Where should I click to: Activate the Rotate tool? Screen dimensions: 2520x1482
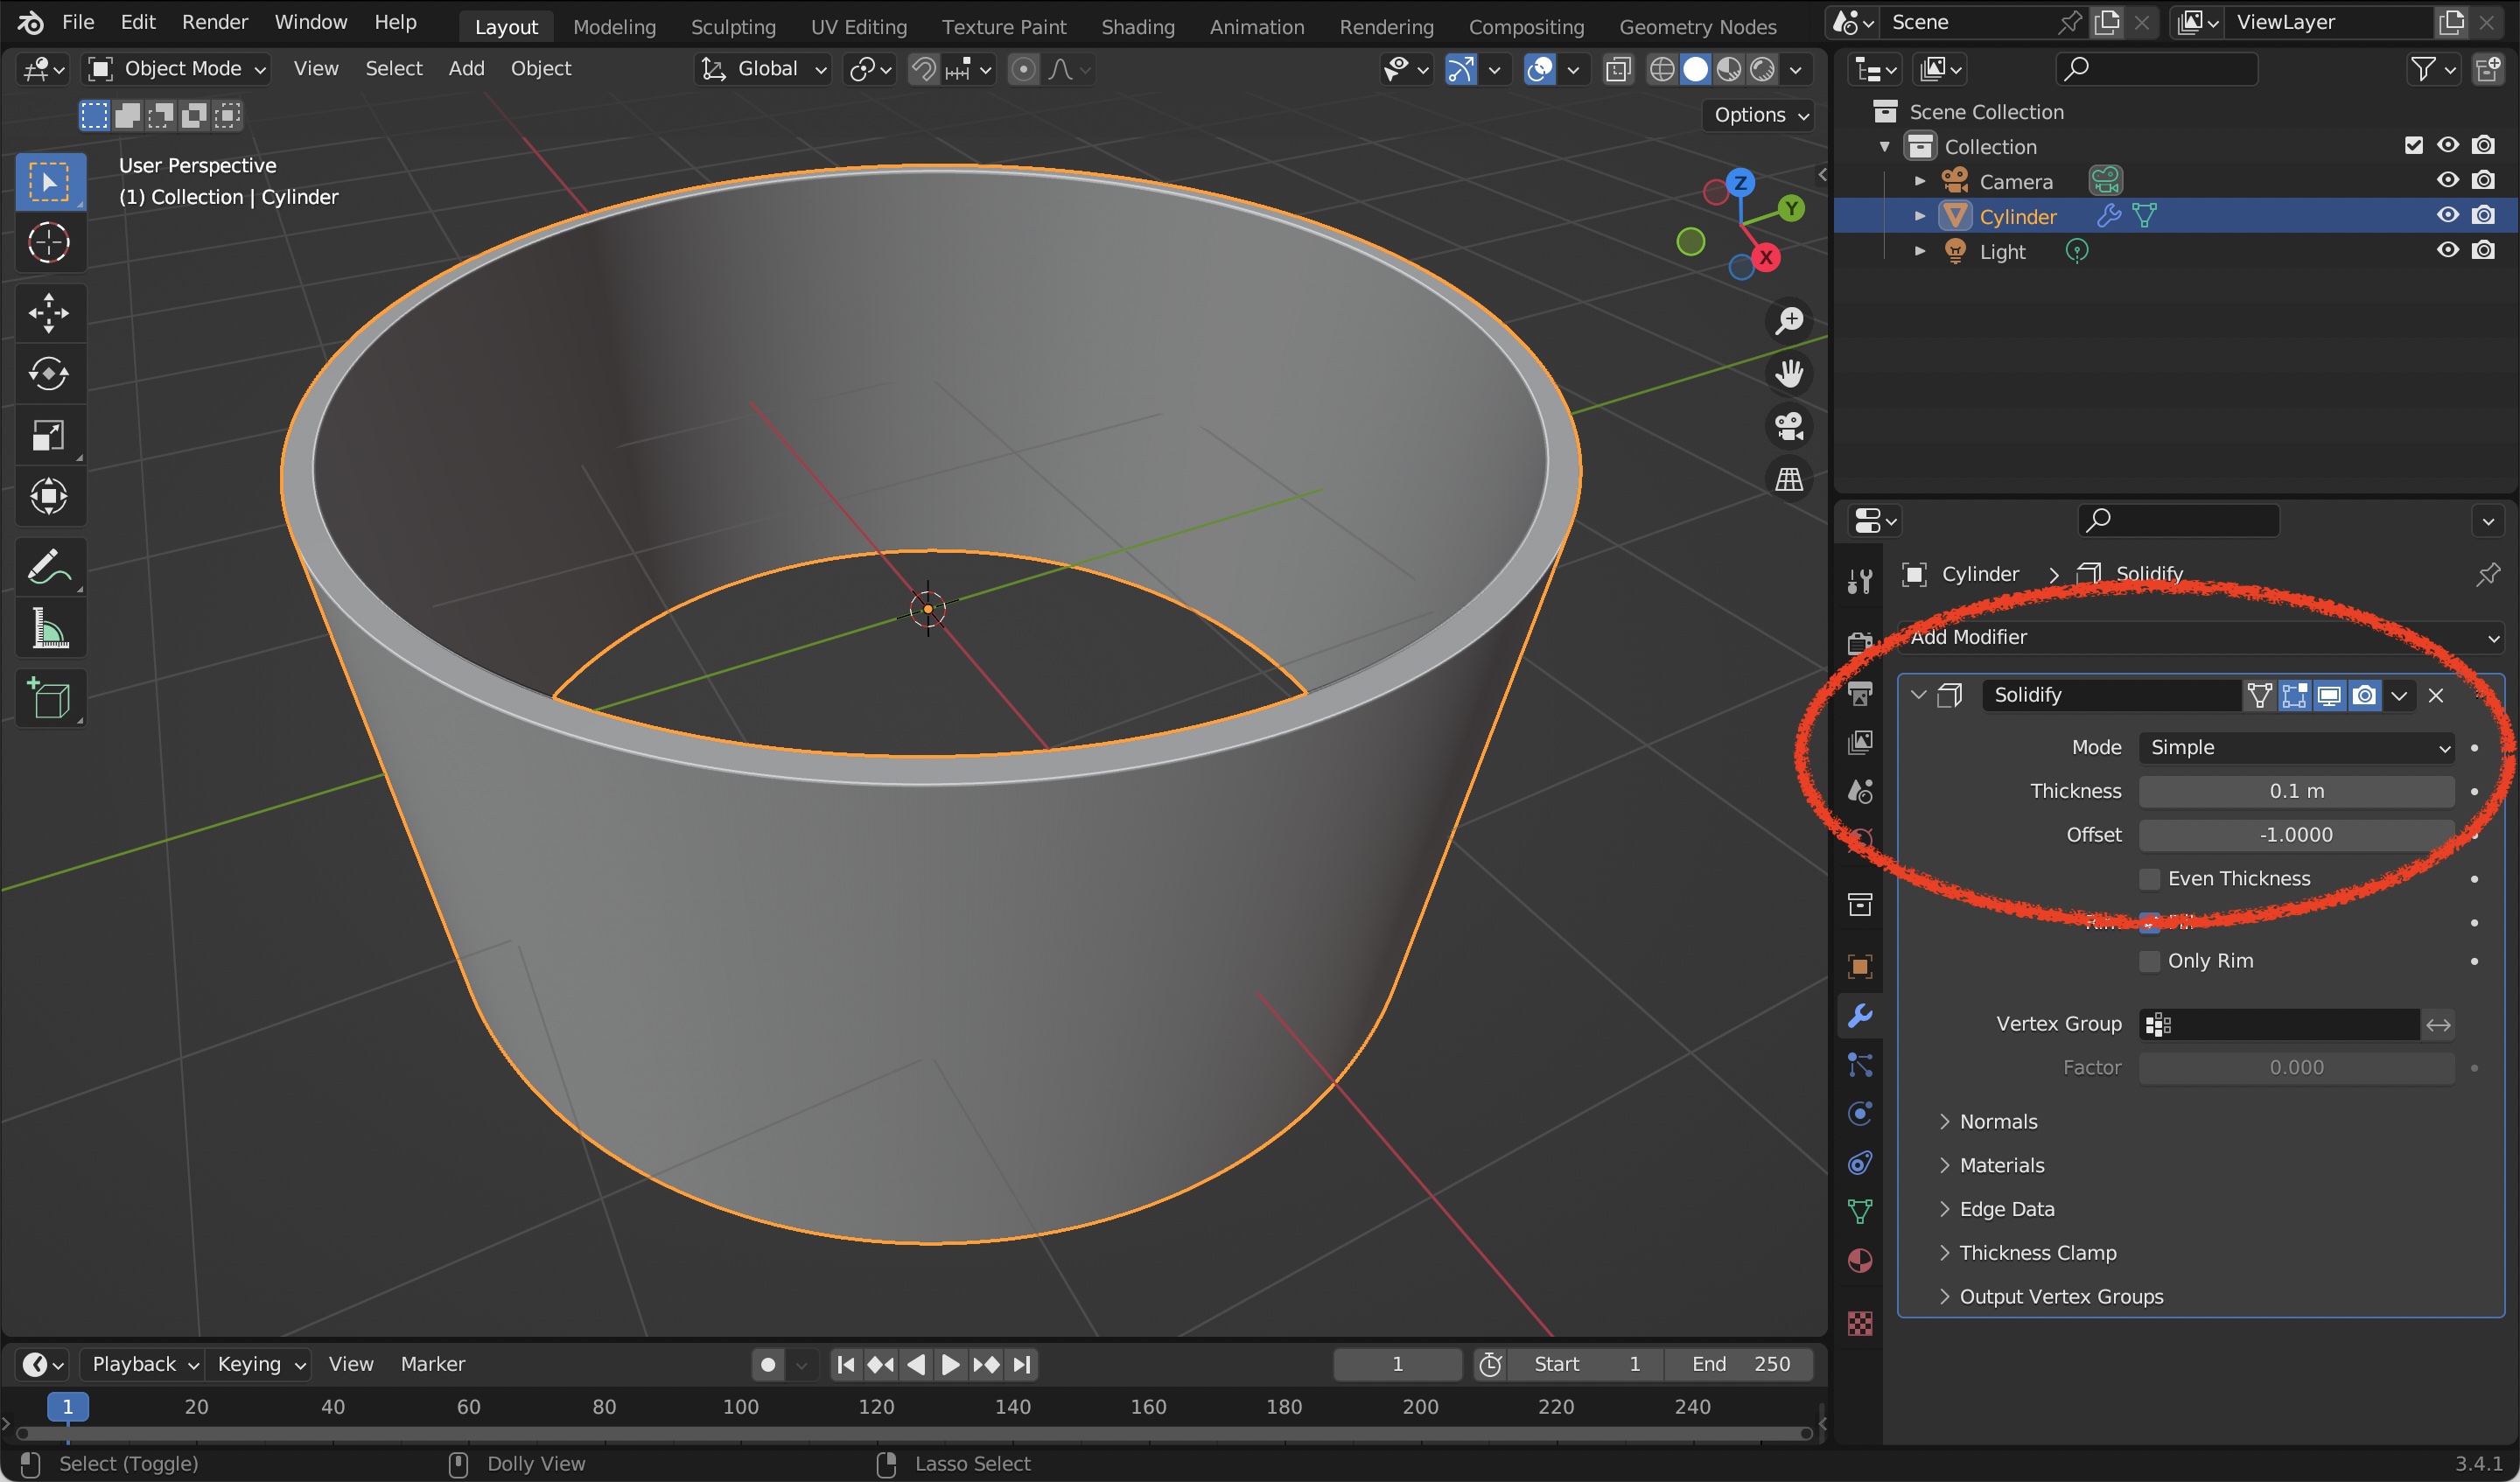click(48, 375)
